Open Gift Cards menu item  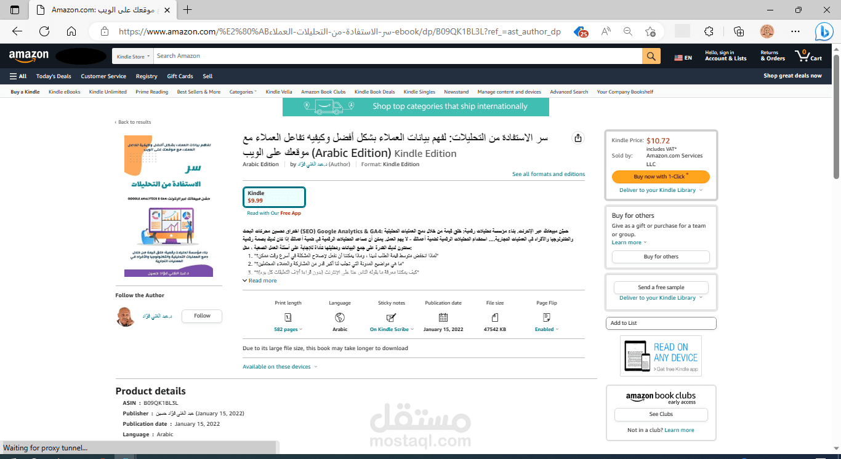(180, 76)
